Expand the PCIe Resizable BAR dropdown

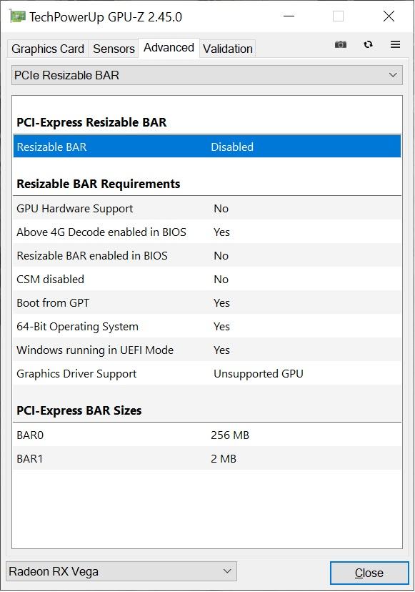(206, 75)
